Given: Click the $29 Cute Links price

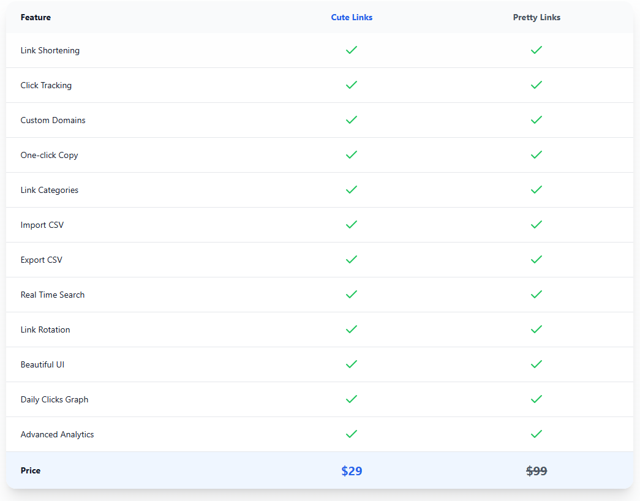Looking at the screenshot, I should (352, 471).
